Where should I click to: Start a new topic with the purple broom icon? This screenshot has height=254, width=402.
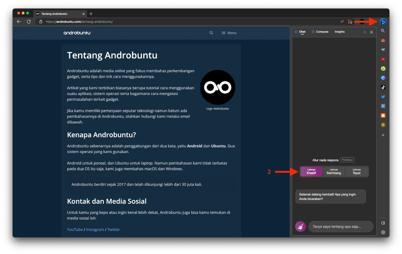[x=300, y=226]
